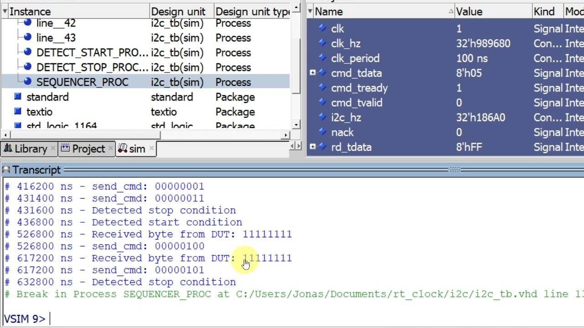Click transcript line '436800 ns - Detected start condition'

[124, 222]
